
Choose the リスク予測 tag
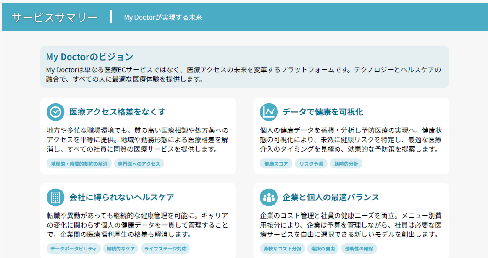coord(311,164)
